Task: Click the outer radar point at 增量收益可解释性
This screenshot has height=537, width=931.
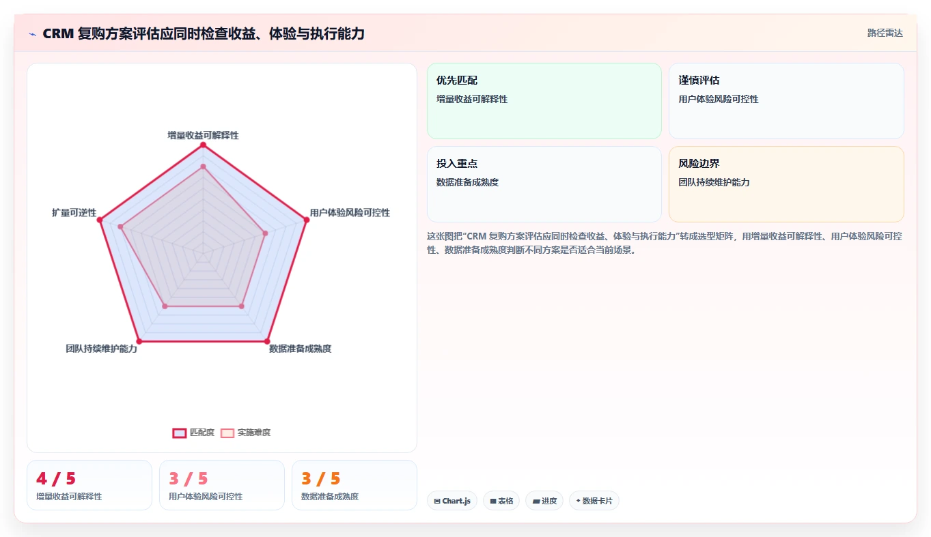Action: [203, 145]
